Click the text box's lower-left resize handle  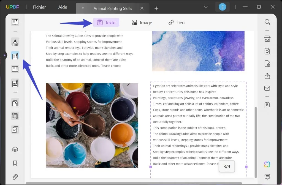(151, 167)
